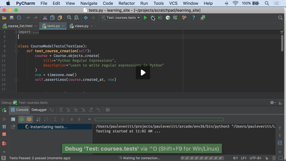
Task: Toggle tool window buttons in status bar corner
Action: coord(4,158)
